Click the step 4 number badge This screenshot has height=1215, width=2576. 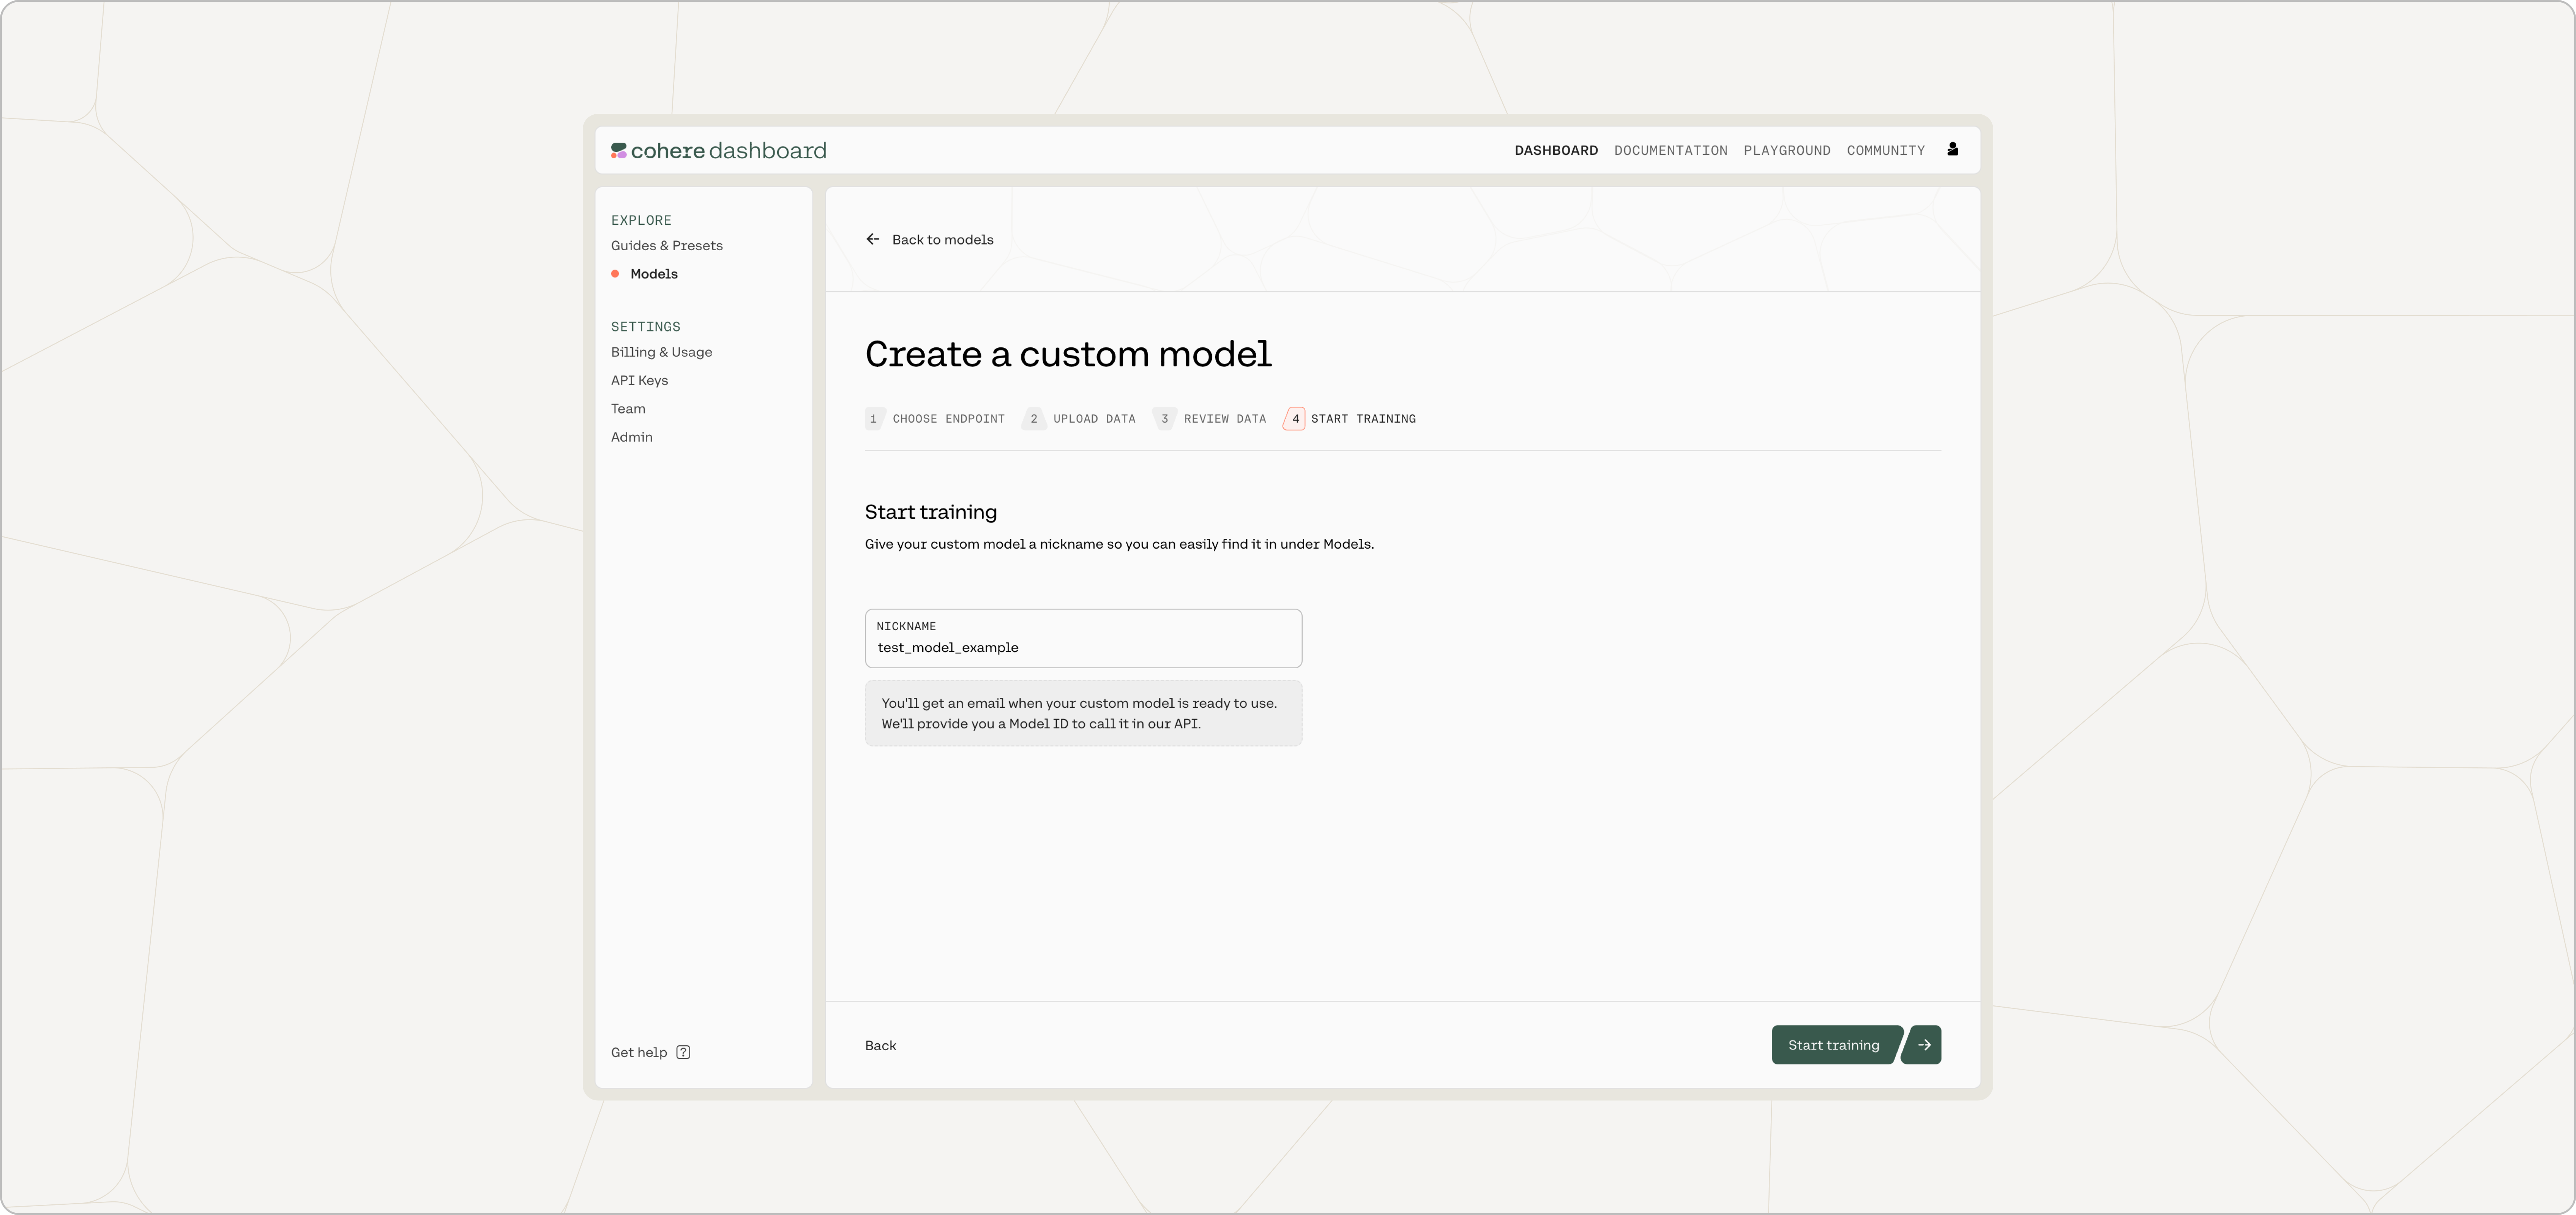1295,419
